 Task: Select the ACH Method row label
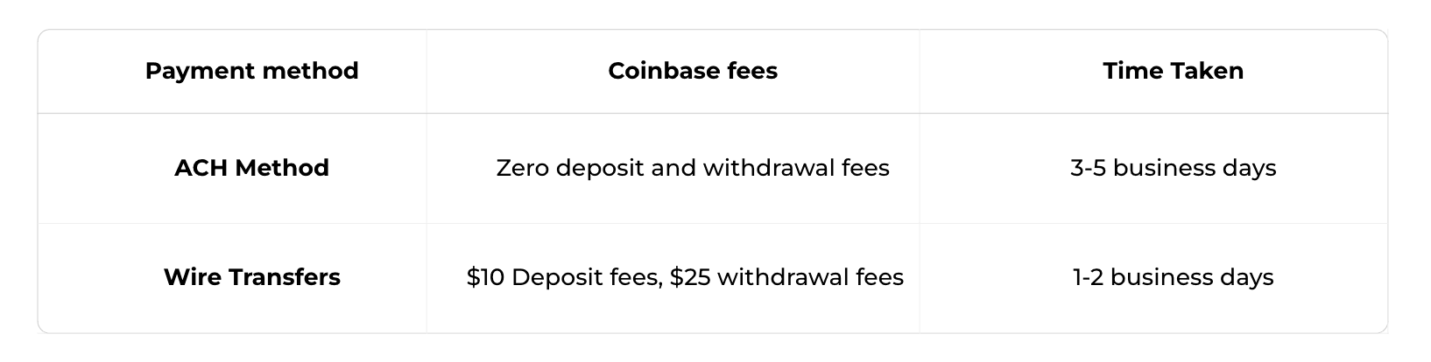click(x=251, y=168)
